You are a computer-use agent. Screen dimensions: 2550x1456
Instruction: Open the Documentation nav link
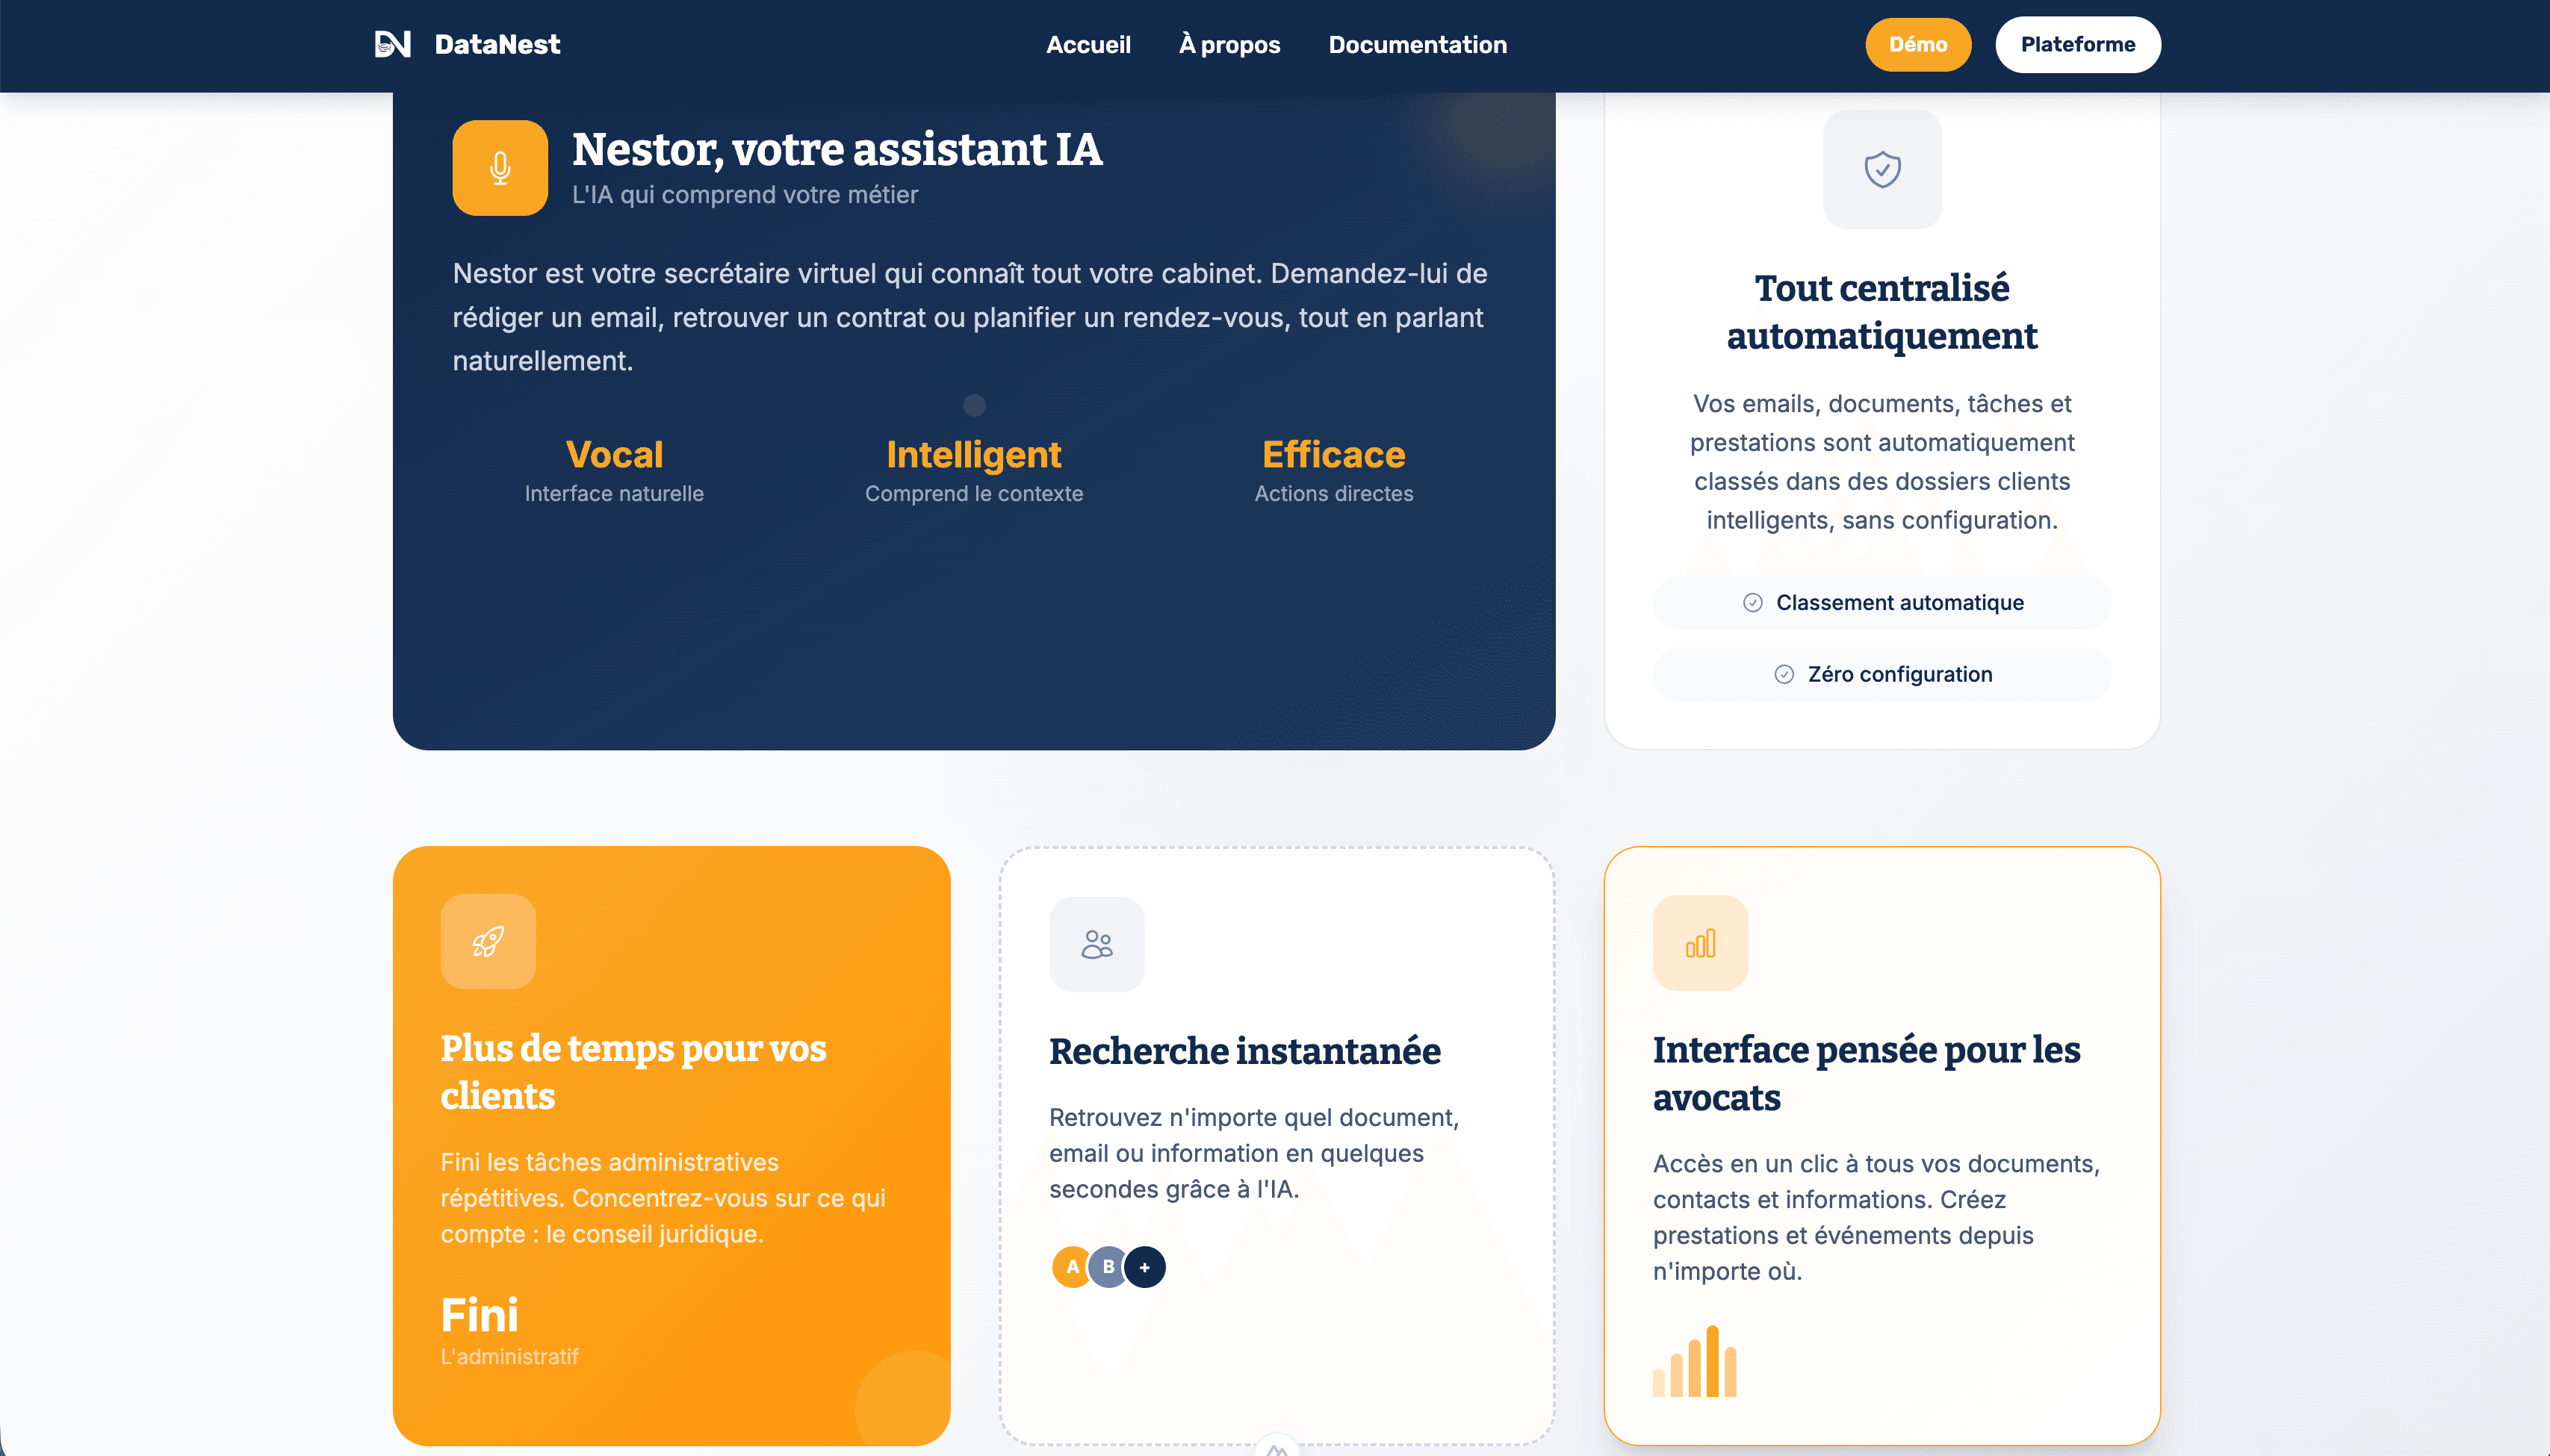click(1417, 44)
